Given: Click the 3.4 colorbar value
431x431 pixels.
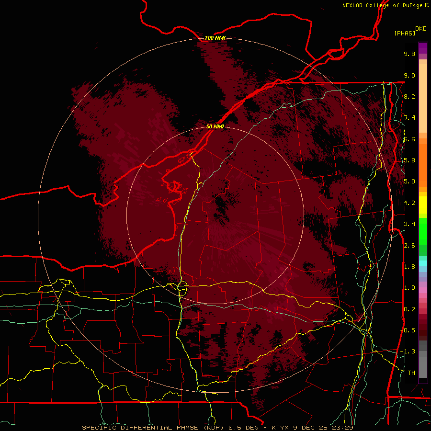Looking at the screenshot, I should click(409, 224).
